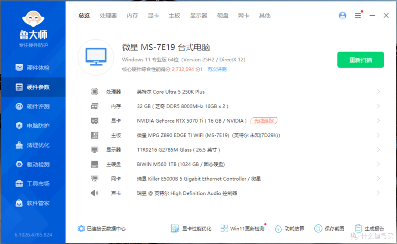Click High Definition Audio 控制器 text
This screenshot has height=244, width=397.
[187, 193]
